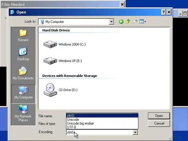Viewport: 188px width, 141px height.
Task: Go back using the green arrow icon
Action: click(x=121, y=22)
